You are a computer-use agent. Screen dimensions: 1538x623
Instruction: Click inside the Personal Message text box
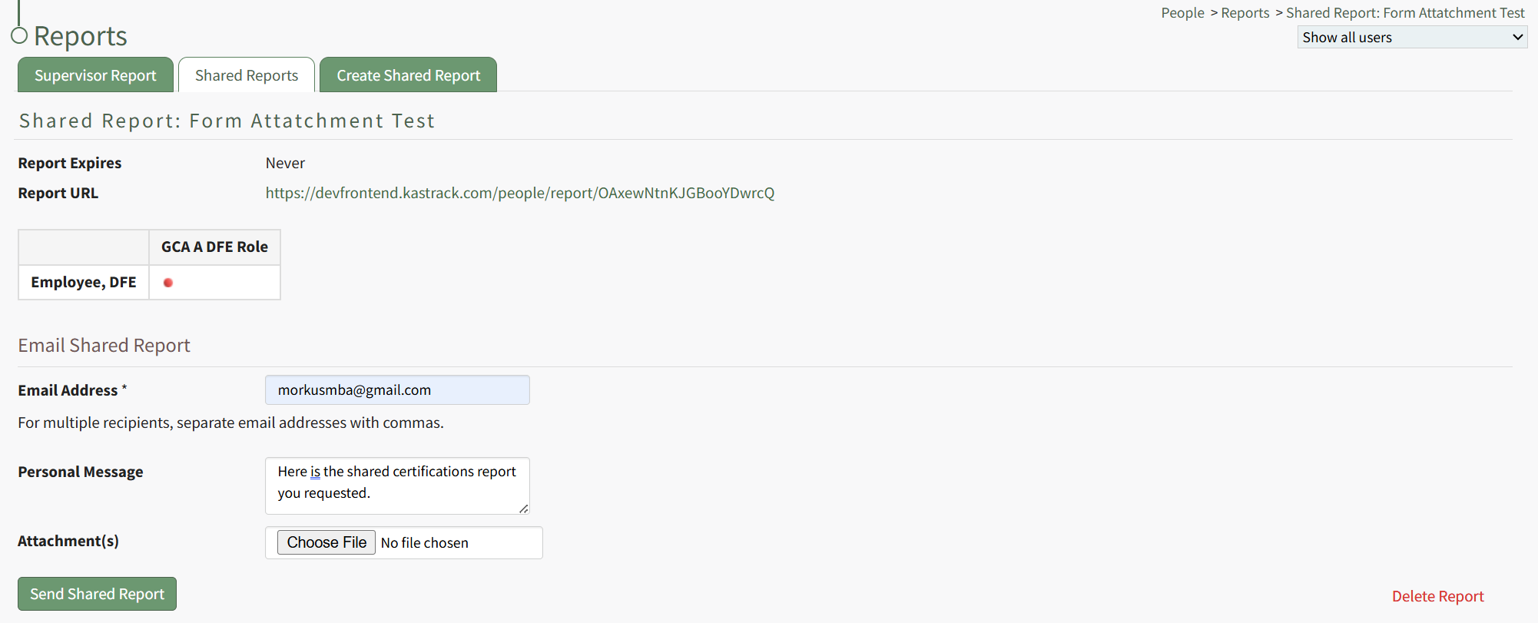click(397, 485)
